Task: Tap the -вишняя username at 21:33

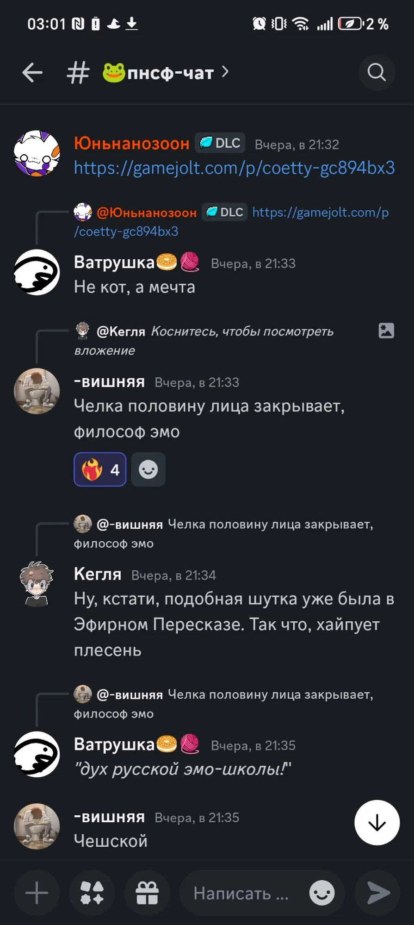Action: click(x=109, y=382)
